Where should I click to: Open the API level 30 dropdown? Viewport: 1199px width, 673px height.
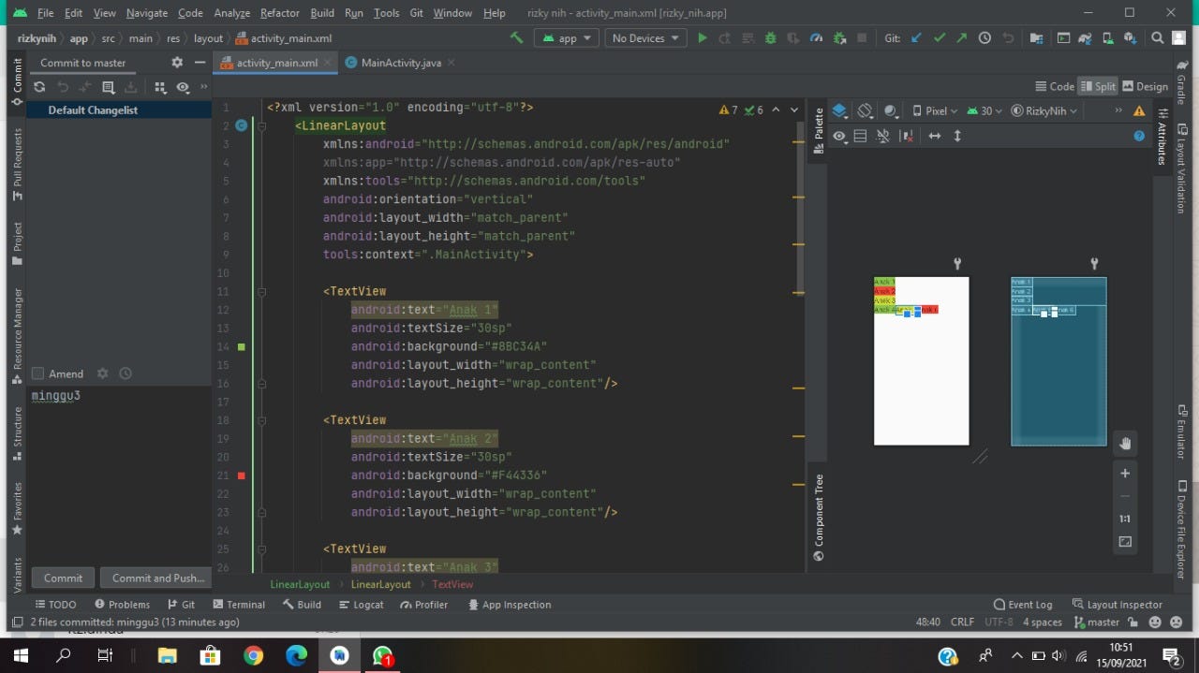point(984,110)
